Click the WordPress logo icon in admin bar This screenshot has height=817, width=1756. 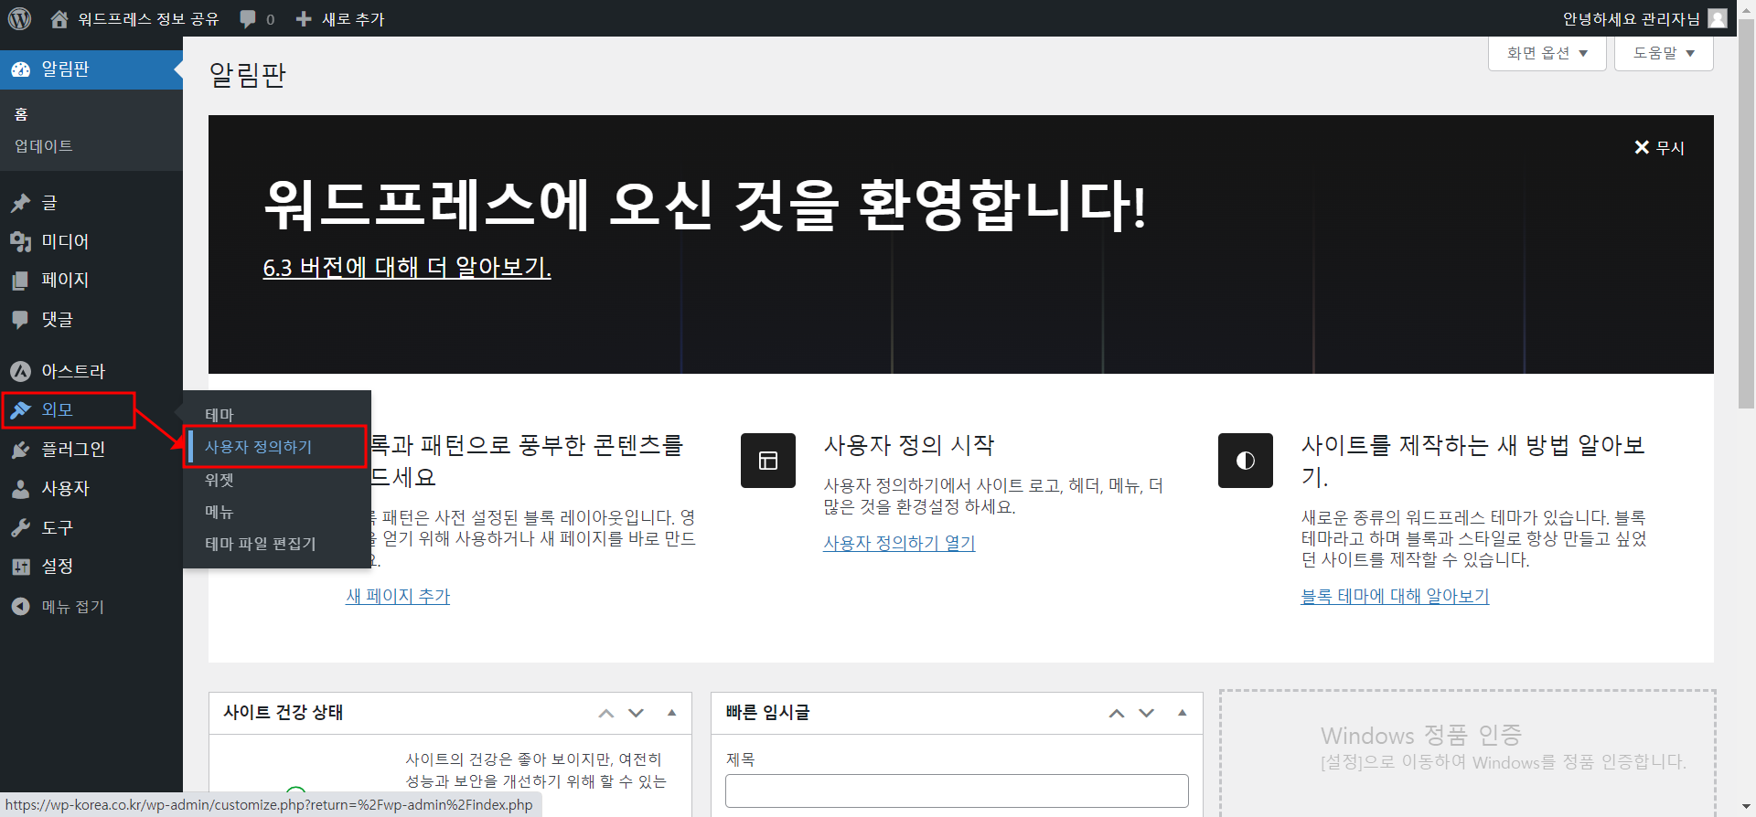point(19,18)
